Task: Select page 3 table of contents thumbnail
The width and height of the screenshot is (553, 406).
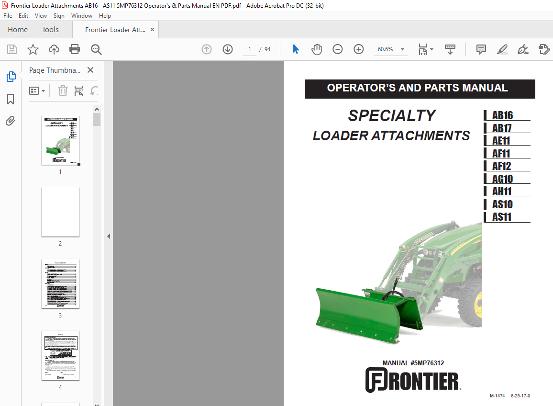Action: 60,283
